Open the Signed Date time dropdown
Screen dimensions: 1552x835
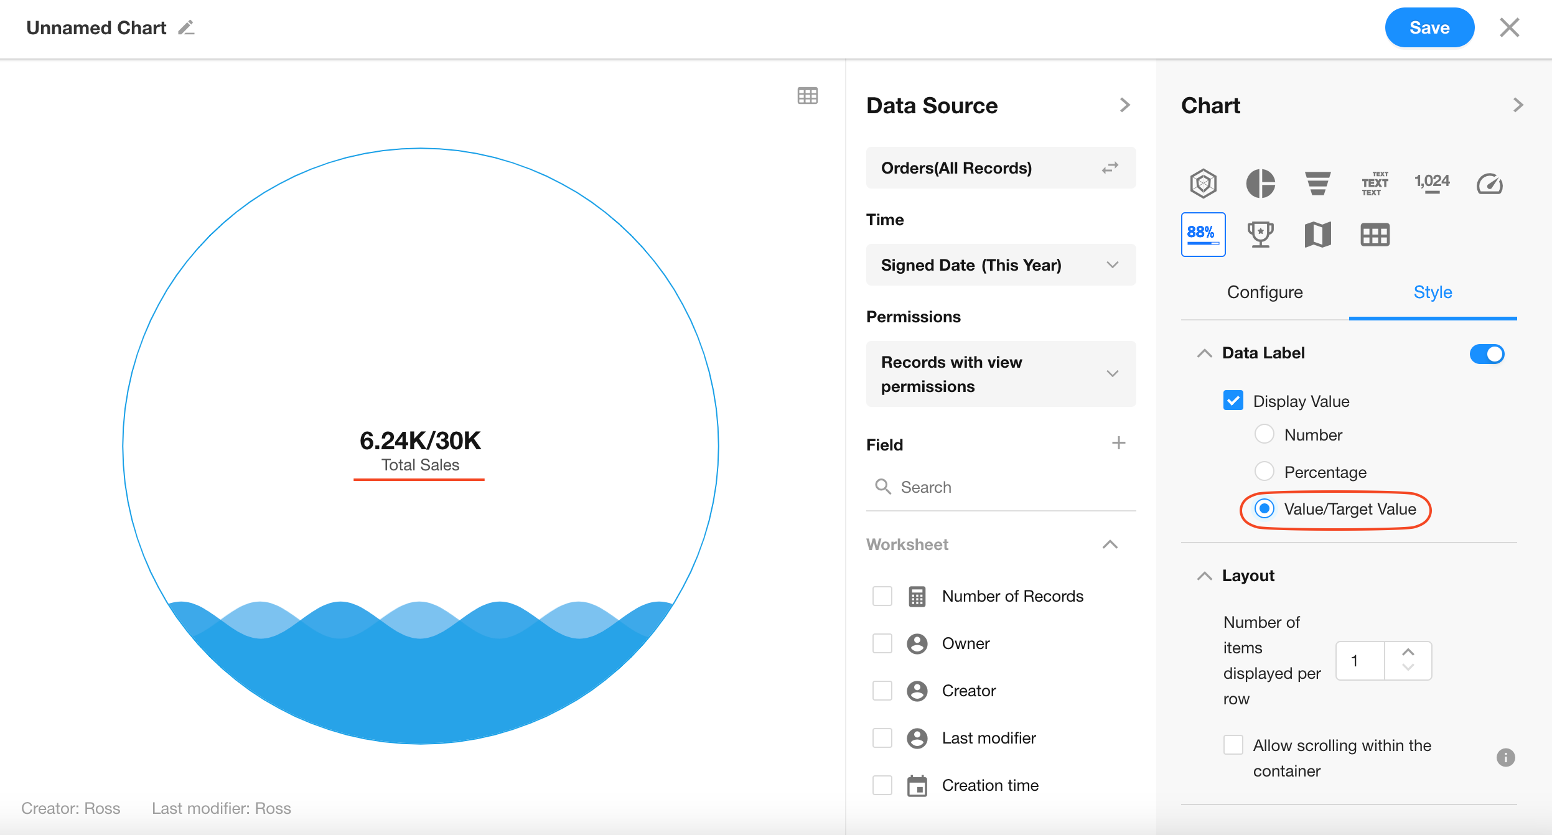1000,265
